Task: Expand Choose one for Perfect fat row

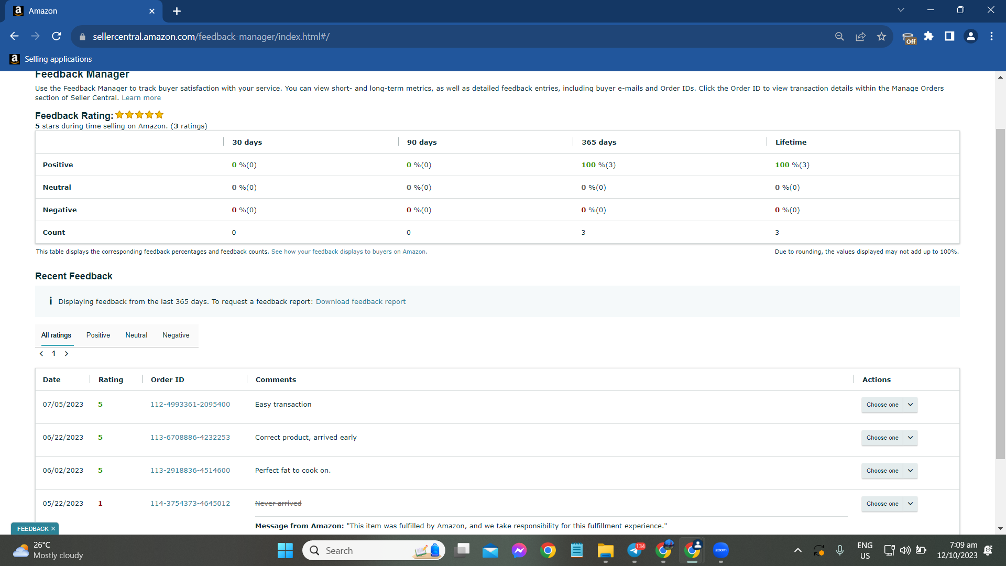Action: (x=889, y=471)
